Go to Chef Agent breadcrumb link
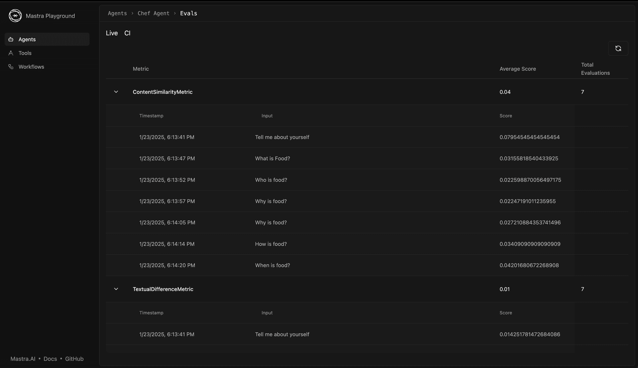Screen dimensions: 638x368 tap(154, 13)
